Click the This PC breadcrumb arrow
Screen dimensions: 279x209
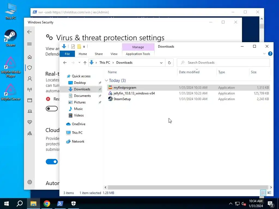click(113, 63)
